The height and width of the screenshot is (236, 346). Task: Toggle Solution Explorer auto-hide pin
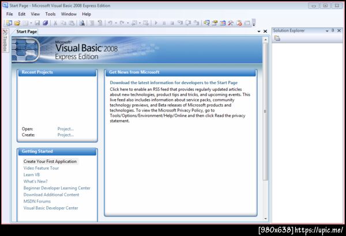click(x=333, y=31)
